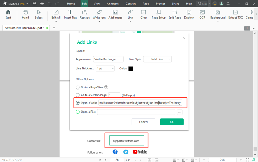Viewport: 258px width, 162px height.
Task: Select the Open a File radio button
Action: (x=78, y=112)
